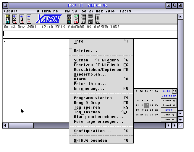Click vertical scrollbar up arrow at top

pyautogui.click(x=180, y=17)
